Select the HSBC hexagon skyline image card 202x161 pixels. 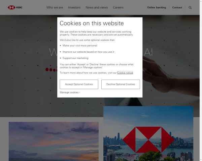pos(148,133)
